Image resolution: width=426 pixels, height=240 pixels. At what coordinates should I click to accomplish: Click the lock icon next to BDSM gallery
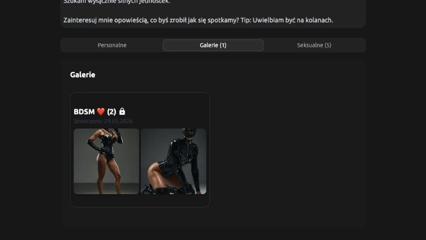pyautogui.click(x=122, y=111)
